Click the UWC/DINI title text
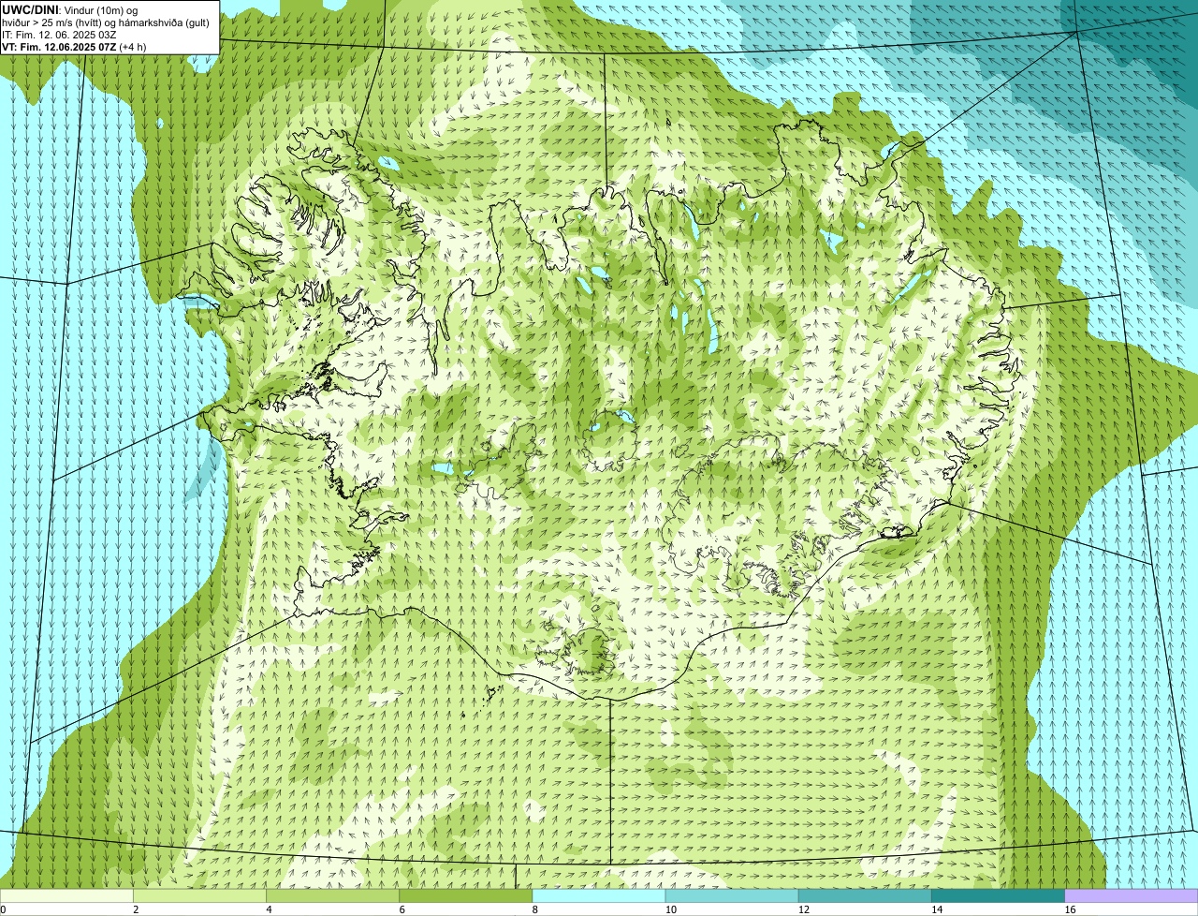The width and height of the screenshot is (1198, 916). coord(30,9)
